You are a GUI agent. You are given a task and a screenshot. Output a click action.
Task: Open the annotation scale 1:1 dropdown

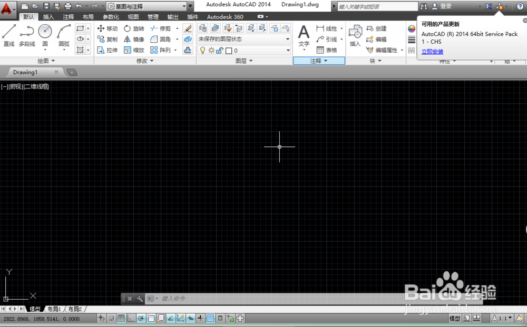(502, 318)
